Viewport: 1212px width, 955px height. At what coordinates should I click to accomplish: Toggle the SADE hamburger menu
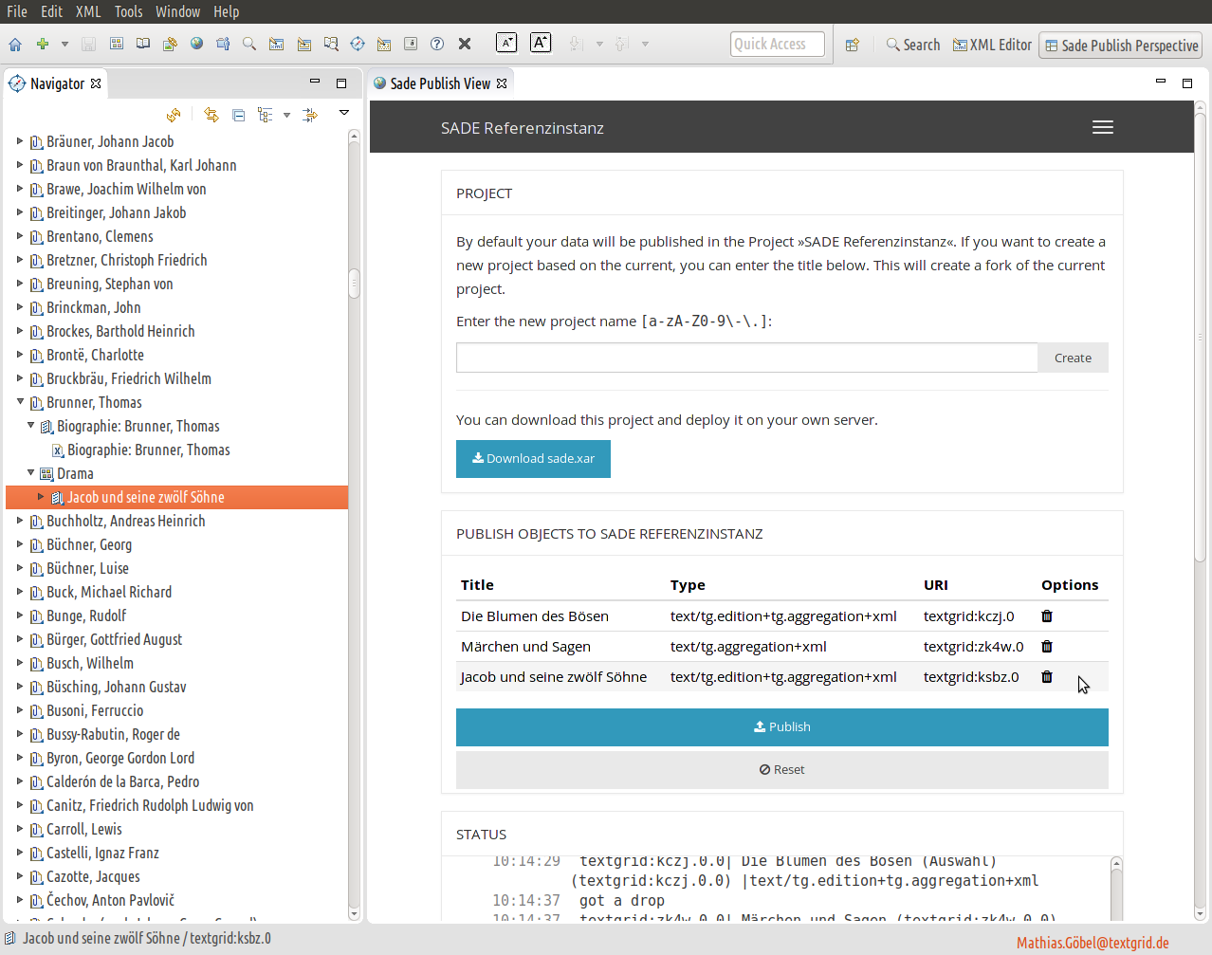[1102, 128]
